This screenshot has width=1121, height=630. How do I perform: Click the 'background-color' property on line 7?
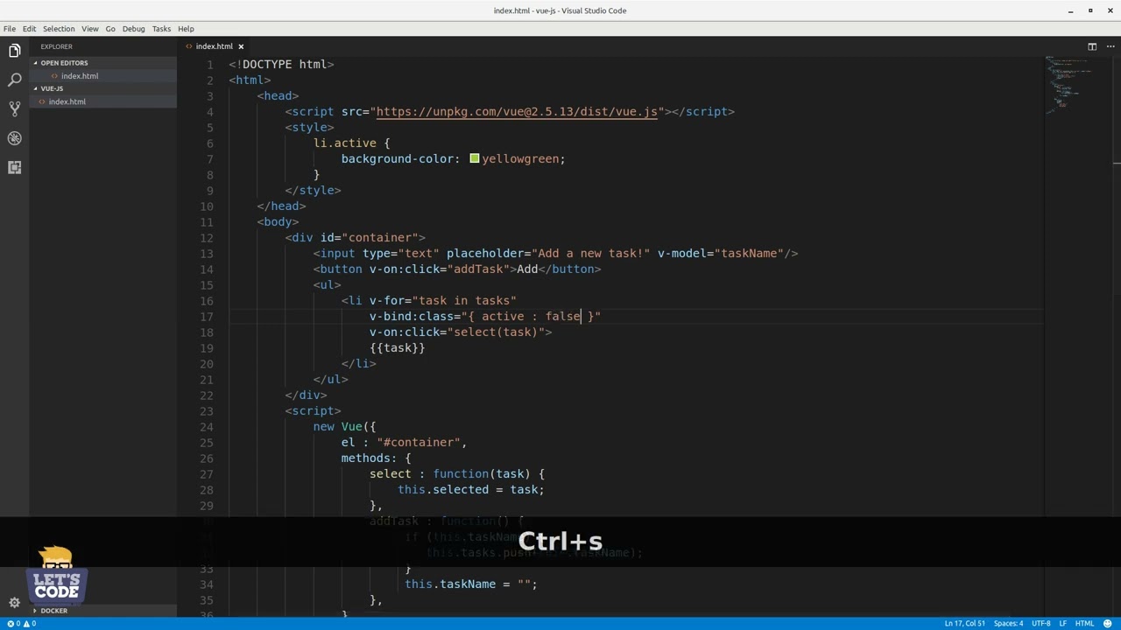(398, 158)
